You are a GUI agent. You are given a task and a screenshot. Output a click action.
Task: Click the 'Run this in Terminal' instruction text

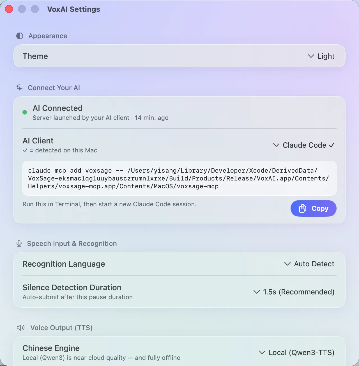[x=109, y=204]
